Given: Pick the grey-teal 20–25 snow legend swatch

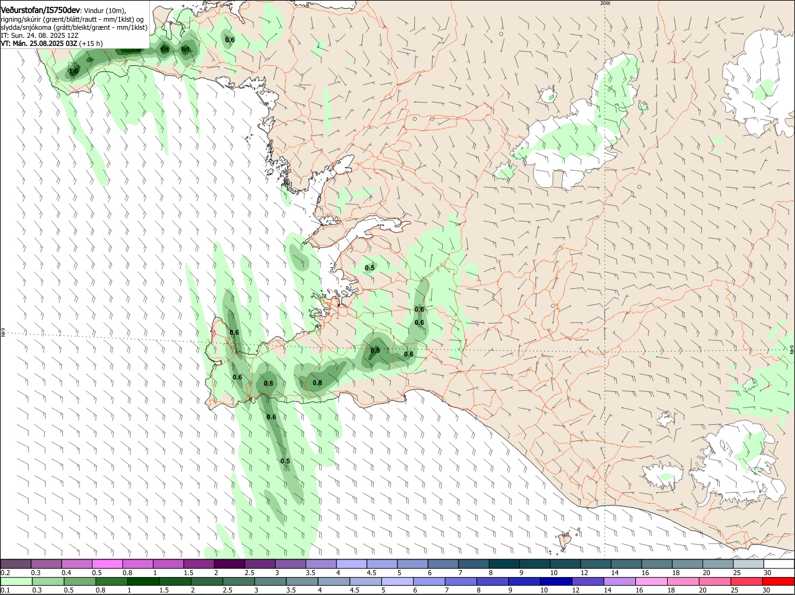Looking at the screenshot, I should click(718, 564).
